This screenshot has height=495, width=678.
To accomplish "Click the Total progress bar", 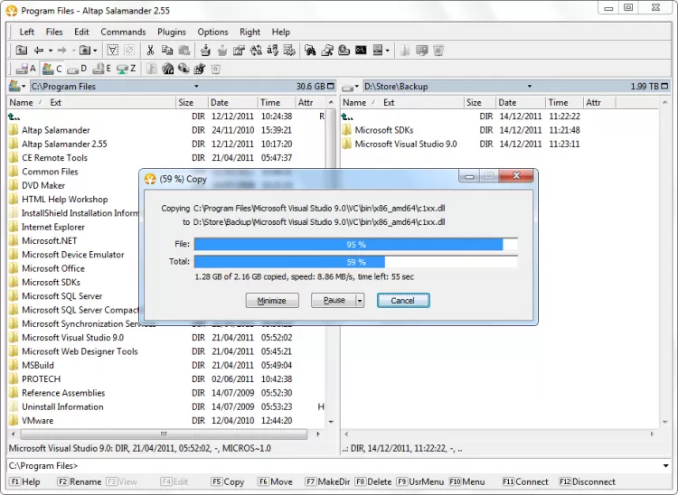I will pyautogui.click(x=355, y=262).
